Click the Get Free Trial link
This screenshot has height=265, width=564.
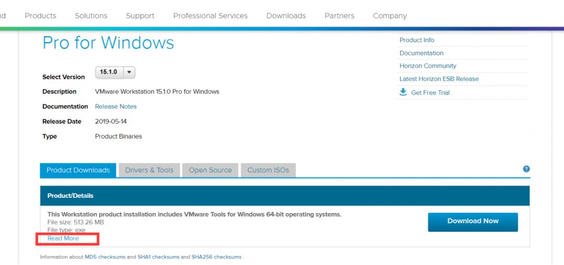tap(430, 93)
